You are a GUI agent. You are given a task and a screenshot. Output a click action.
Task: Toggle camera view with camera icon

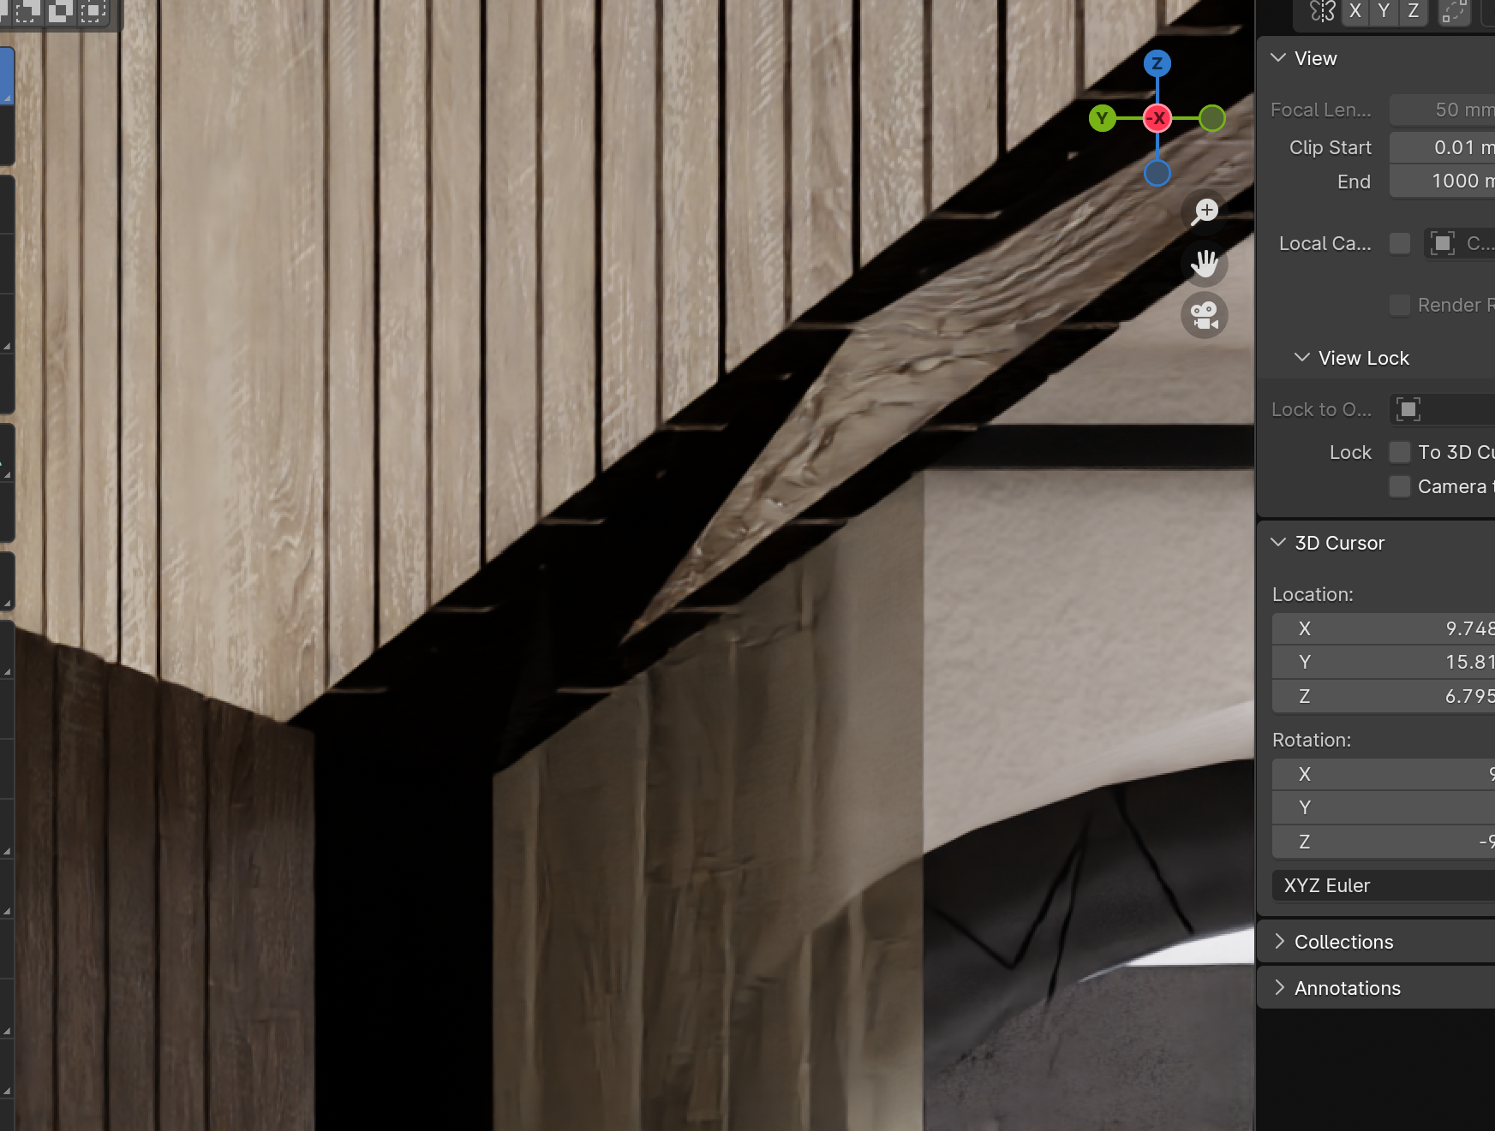pos(1205,315)
